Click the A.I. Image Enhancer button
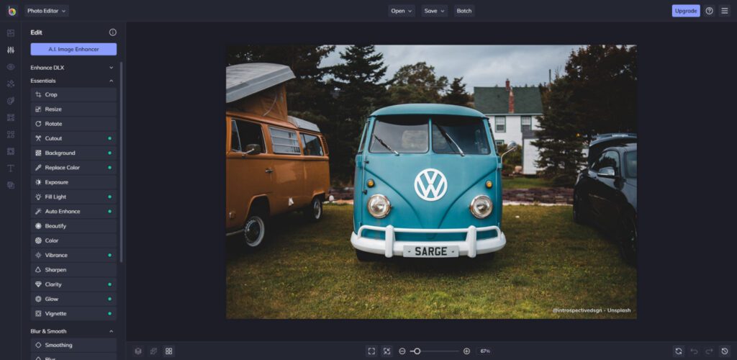 pyautogui.click(x=73, y=50)
